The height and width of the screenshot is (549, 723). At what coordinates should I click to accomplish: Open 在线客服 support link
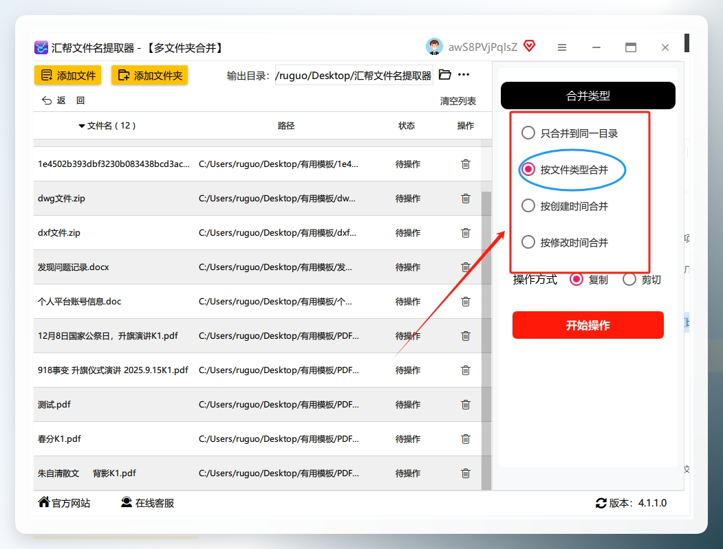tap(147, 502)
